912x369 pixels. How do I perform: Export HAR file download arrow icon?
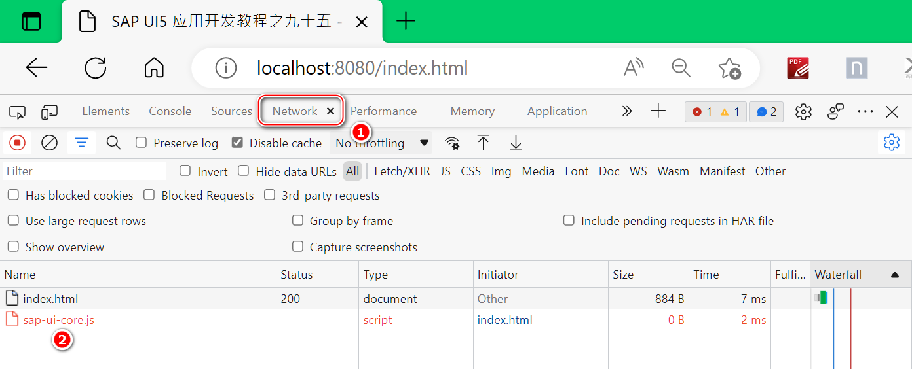(516, 143)
